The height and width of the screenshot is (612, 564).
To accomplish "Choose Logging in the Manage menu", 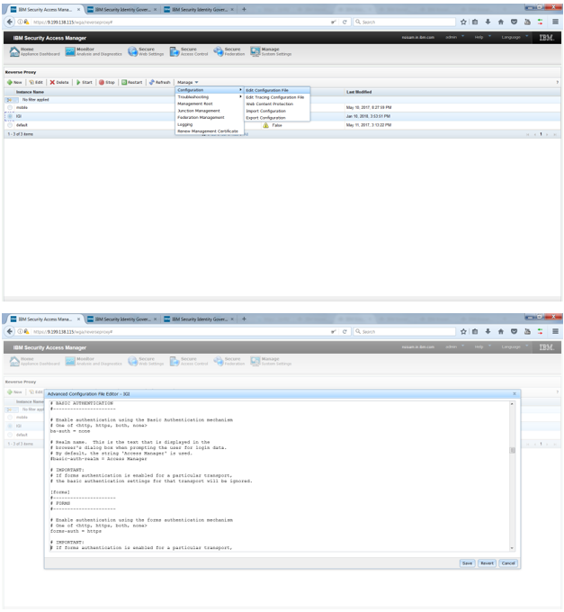I will (x=210, y=124).
